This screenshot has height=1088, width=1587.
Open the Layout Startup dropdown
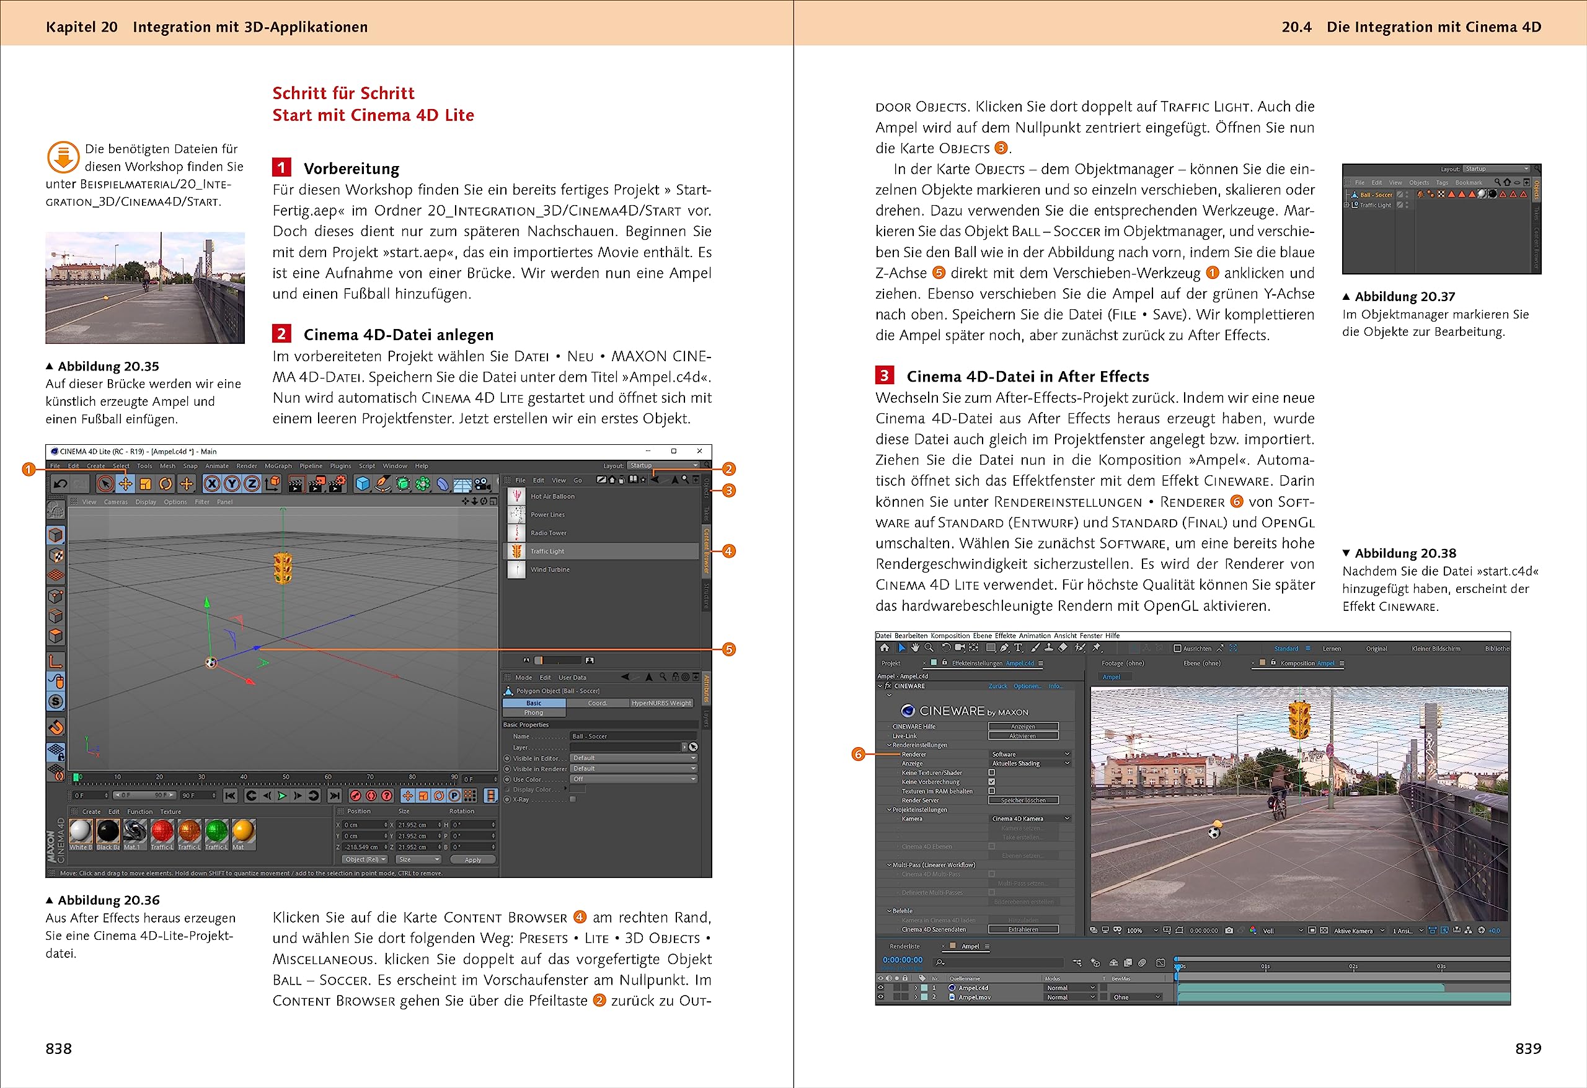click(x=664, y=465)
